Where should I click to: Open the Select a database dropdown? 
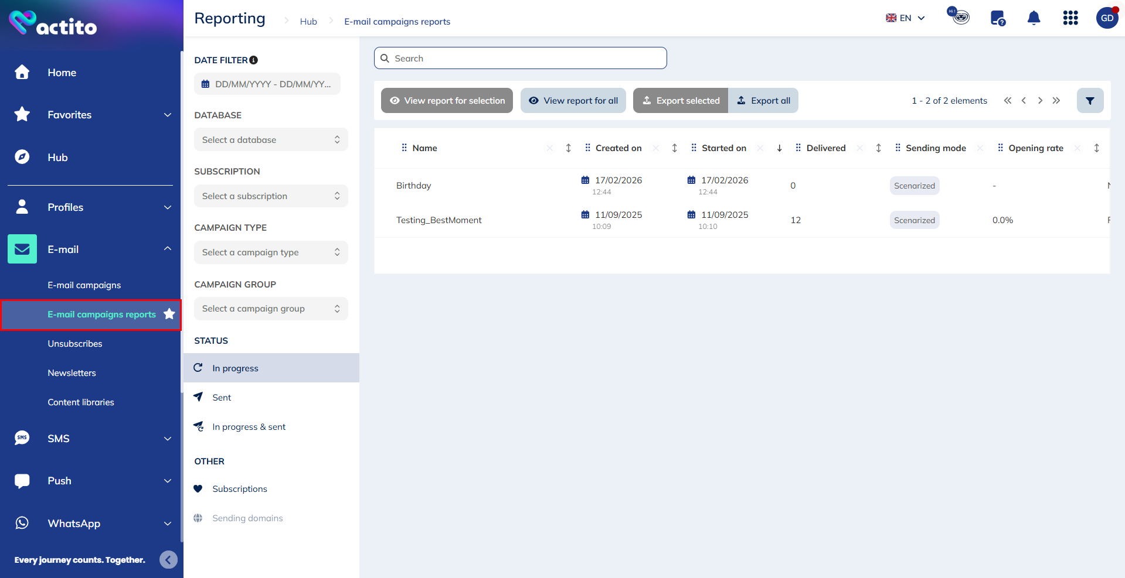coord(271,140)
